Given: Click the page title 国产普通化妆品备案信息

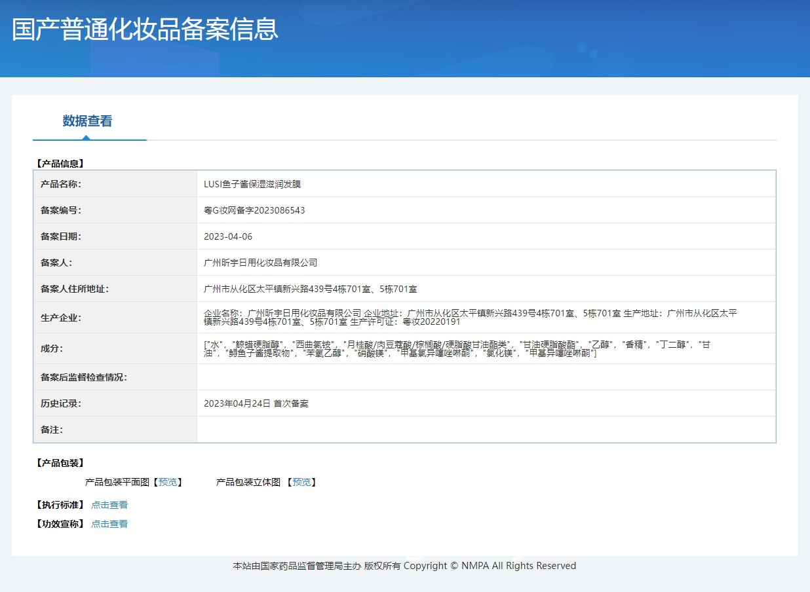Looking at the screenshot, I should point(145,30).
